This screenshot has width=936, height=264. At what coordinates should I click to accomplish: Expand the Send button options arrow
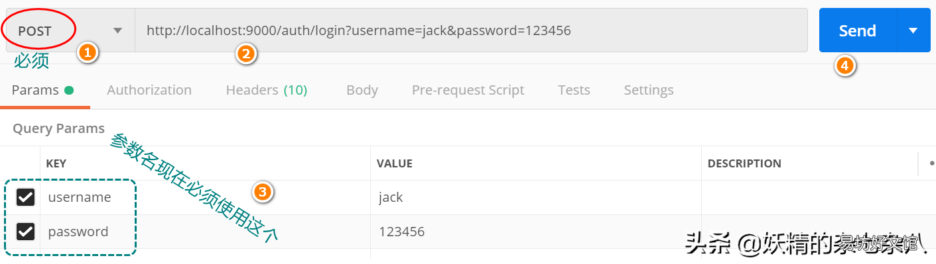point(913,30)
